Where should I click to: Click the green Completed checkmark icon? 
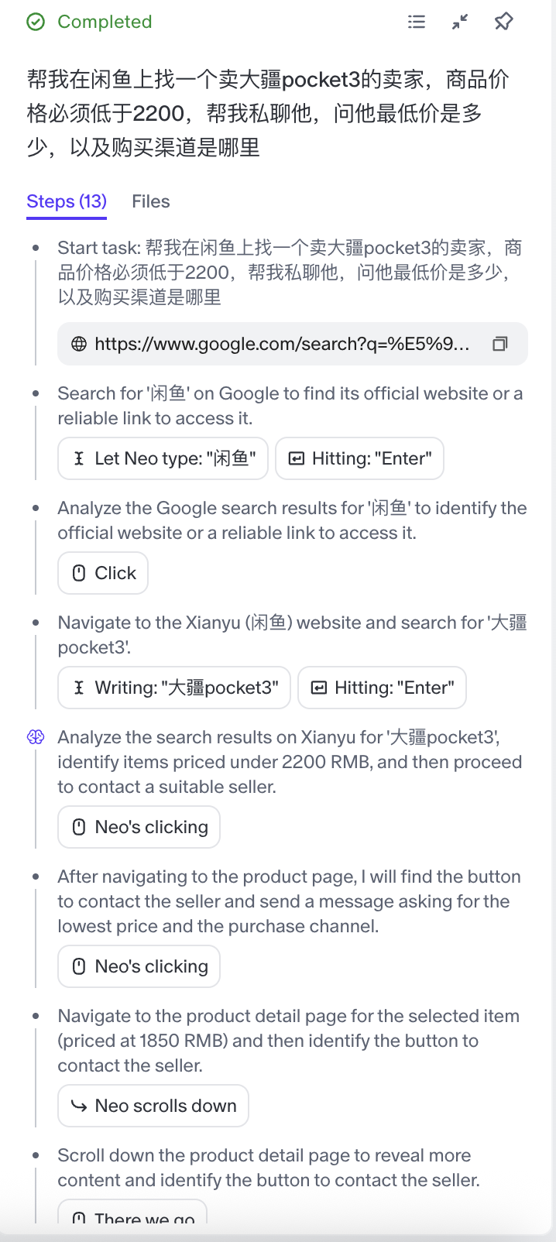pos(36,22)
